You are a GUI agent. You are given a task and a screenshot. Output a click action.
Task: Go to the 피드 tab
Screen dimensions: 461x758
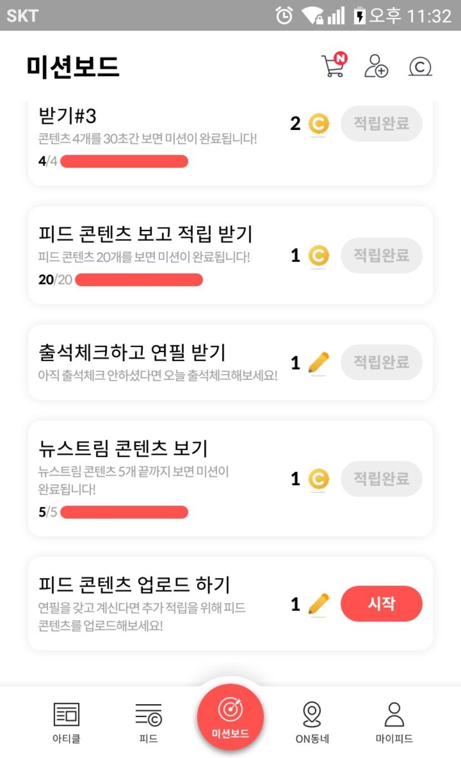coord(148,721)
